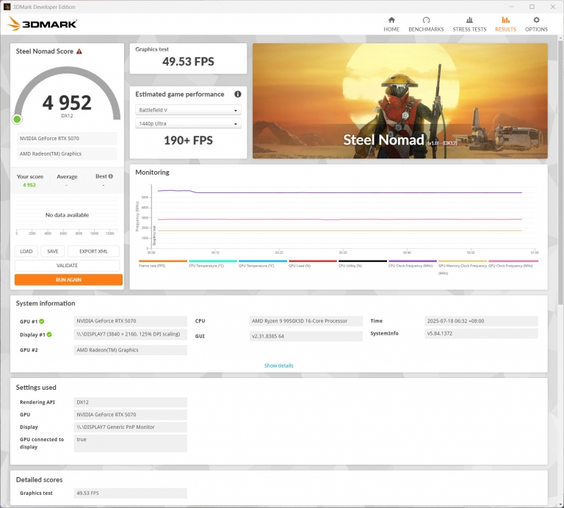Click the green check next to Display #1
The image size is (564, 508).
[x=49, y=334]
